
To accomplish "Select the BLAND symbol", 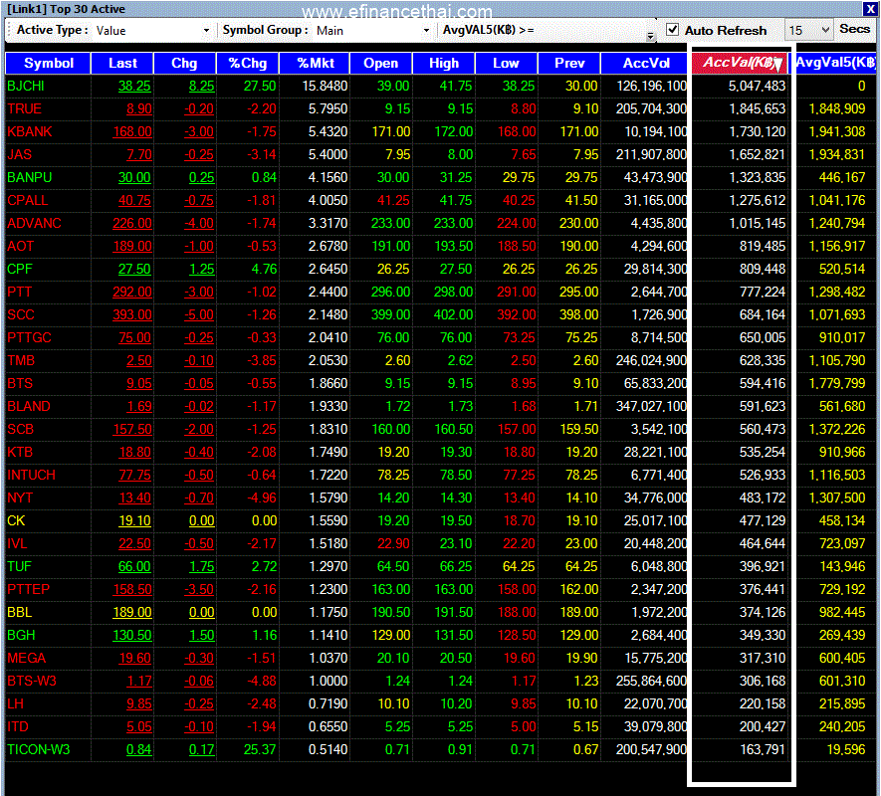I will (29, 406).
